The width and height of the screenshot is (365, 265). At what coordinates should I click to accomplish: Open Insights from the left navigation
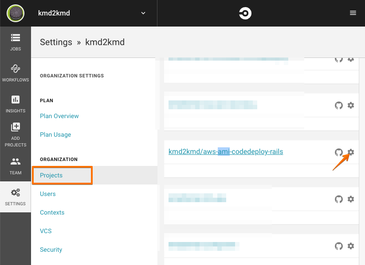tap(15, 104)
